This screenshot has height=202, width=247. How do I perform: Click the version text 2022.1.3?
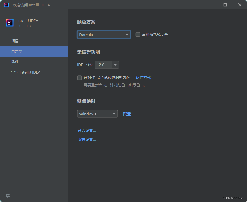[x=24, y=26]
